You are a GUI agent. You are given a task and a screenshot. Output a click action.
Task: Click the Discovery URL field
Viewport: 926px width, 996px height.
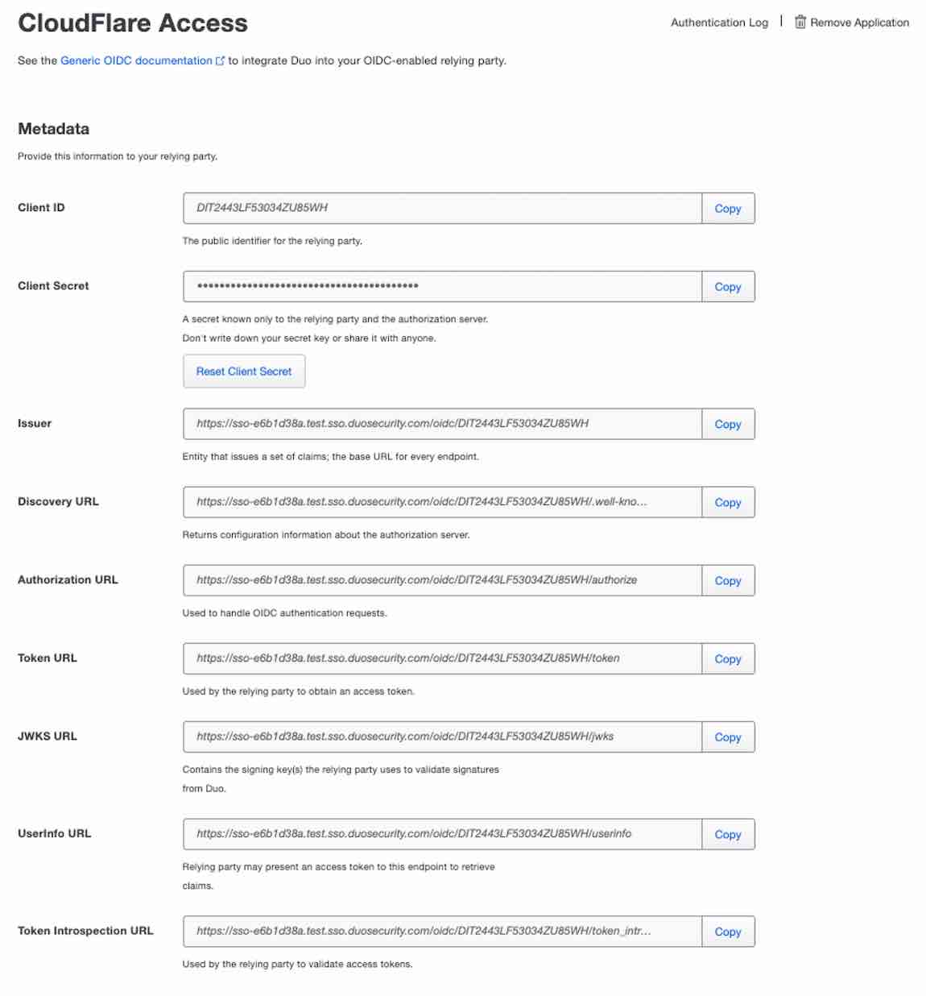coord(443,502)
